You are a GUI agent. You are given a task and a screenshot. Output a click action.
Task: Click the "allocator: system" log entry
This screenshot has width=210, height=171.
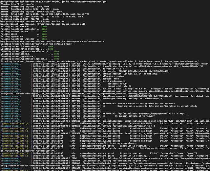62,76
